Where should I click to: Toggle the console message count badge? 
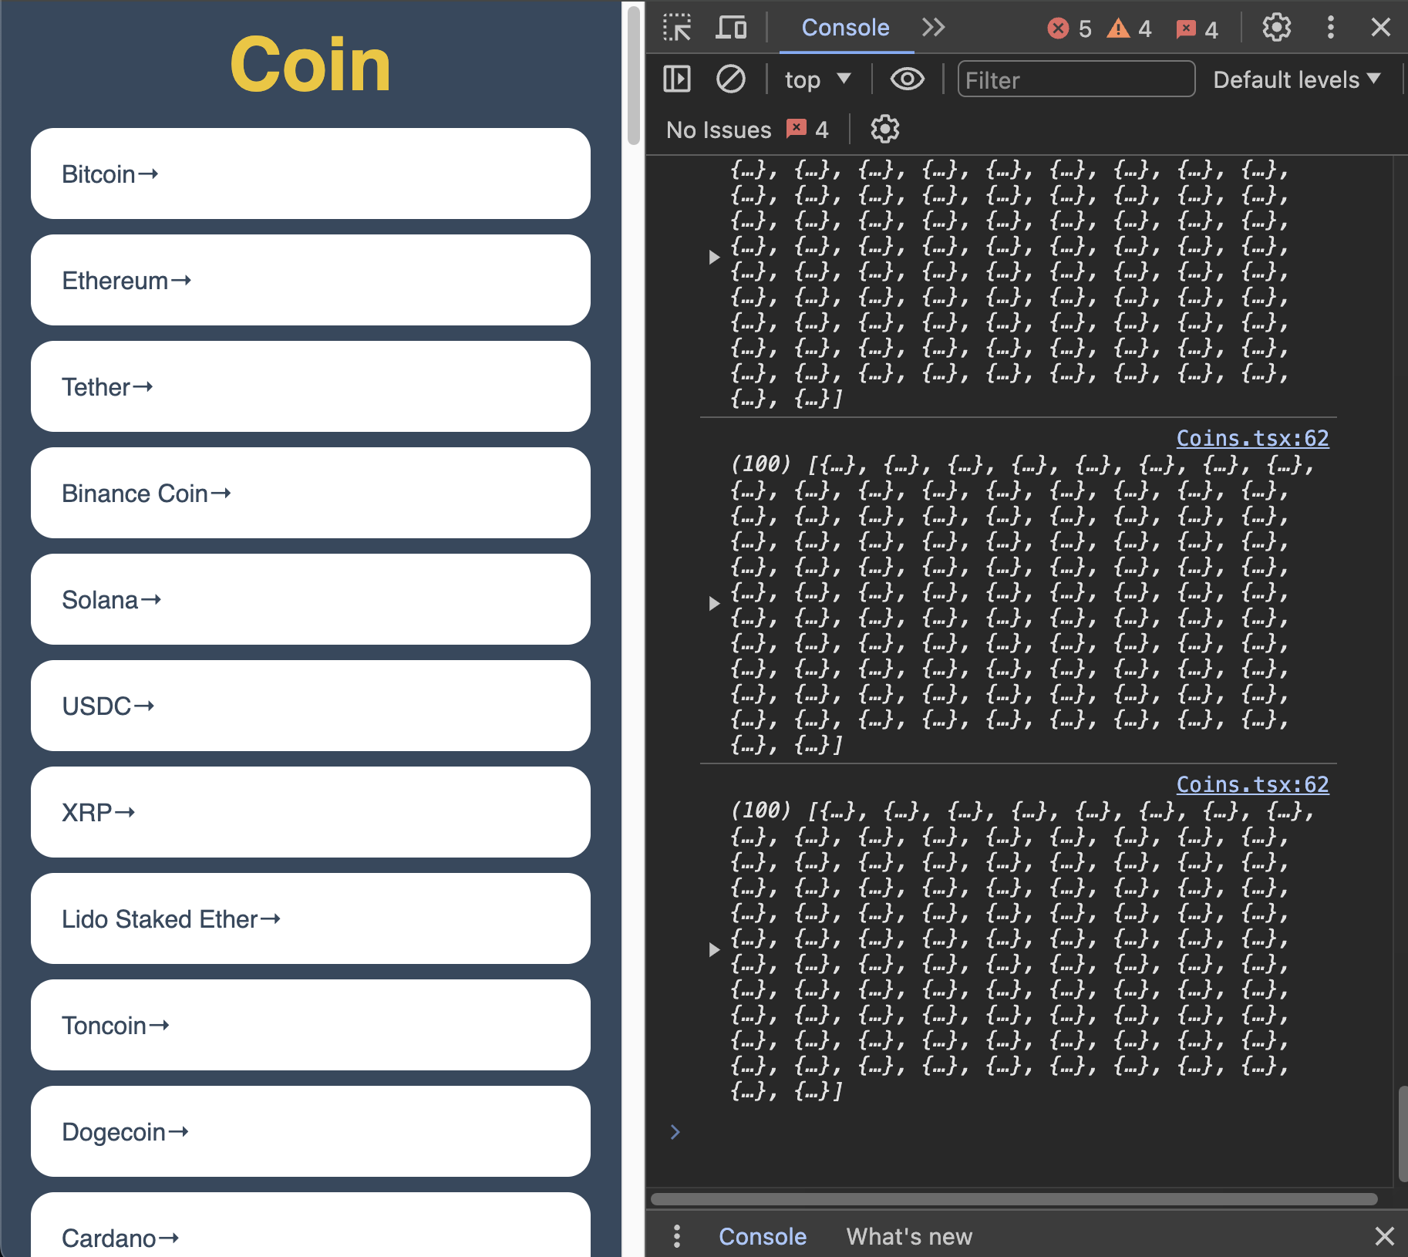pyautogui.click(x=1197, y=28)
